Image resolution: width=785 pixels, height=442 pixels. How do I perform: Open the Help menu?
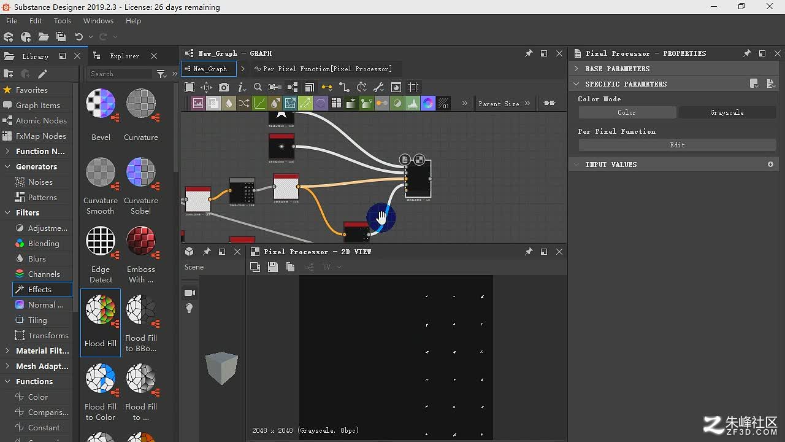click(133, 21)
